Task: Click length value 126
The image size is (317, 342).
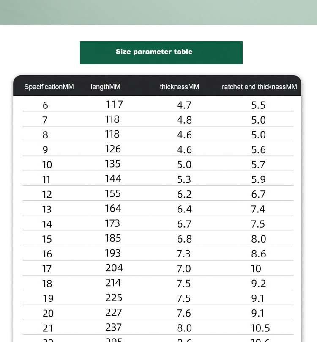Action: pos(112,149)
